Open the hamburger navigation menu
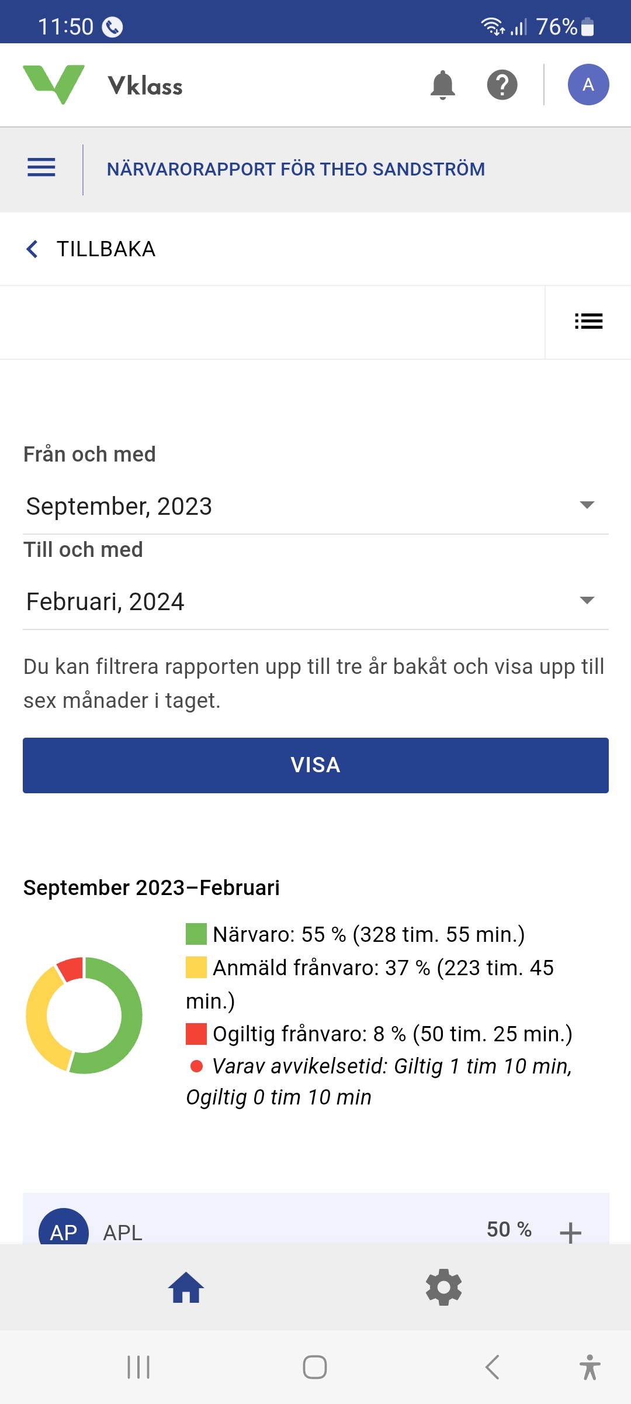The width and height of the screenshot is (631, 1404). pyautogui.click(x=41, y=168)
